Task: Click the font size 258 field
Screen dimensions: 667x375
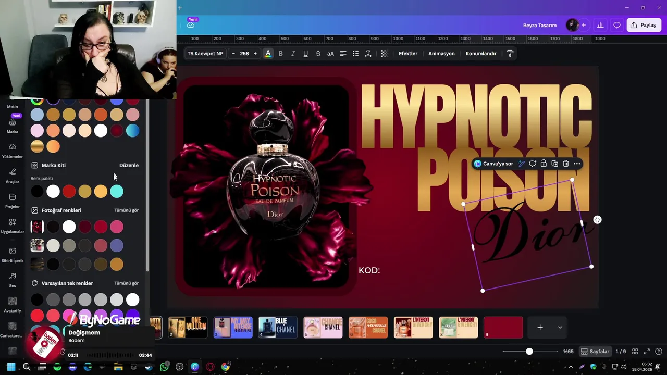Action: coord(244,54)
